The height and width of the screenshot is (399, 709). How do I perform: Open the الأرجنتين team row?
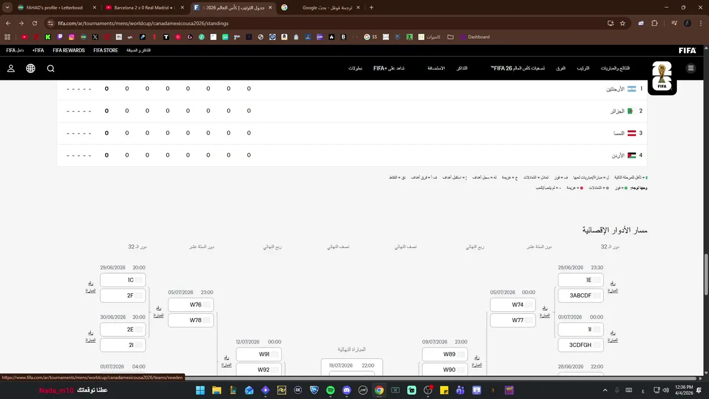[x=352, y=89]
